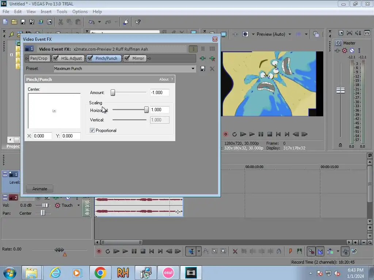Screen dimensions: 374x280
Task: Click the Master fader lock channels icon
Action: click(340, 145)
